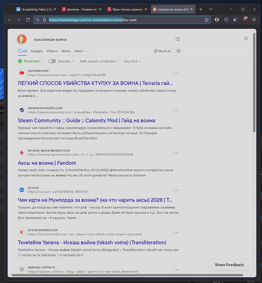Viewport: 262px width, 283px height.
Task: Click the padlock site security icon
Action: point(44,20)
